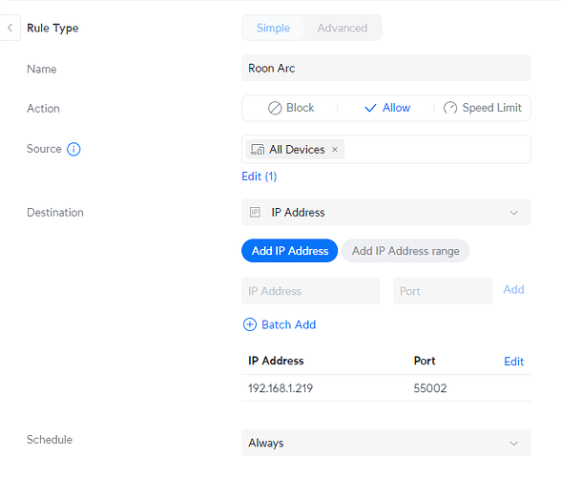
Task: Click the All Devices device icon
Action: point(258,150)
